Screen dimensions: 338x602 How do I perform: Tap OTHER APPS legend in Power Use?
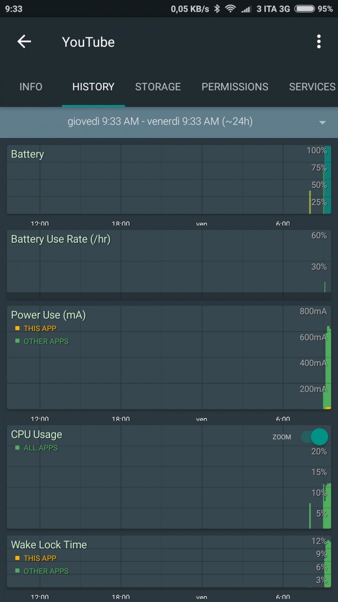42,341
